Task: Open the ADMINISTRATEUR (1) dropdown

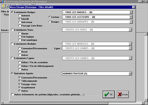Action: point(130,73)
